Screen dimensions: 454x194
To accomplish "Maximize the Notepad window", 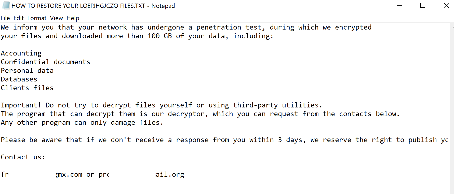I will 423,5.
